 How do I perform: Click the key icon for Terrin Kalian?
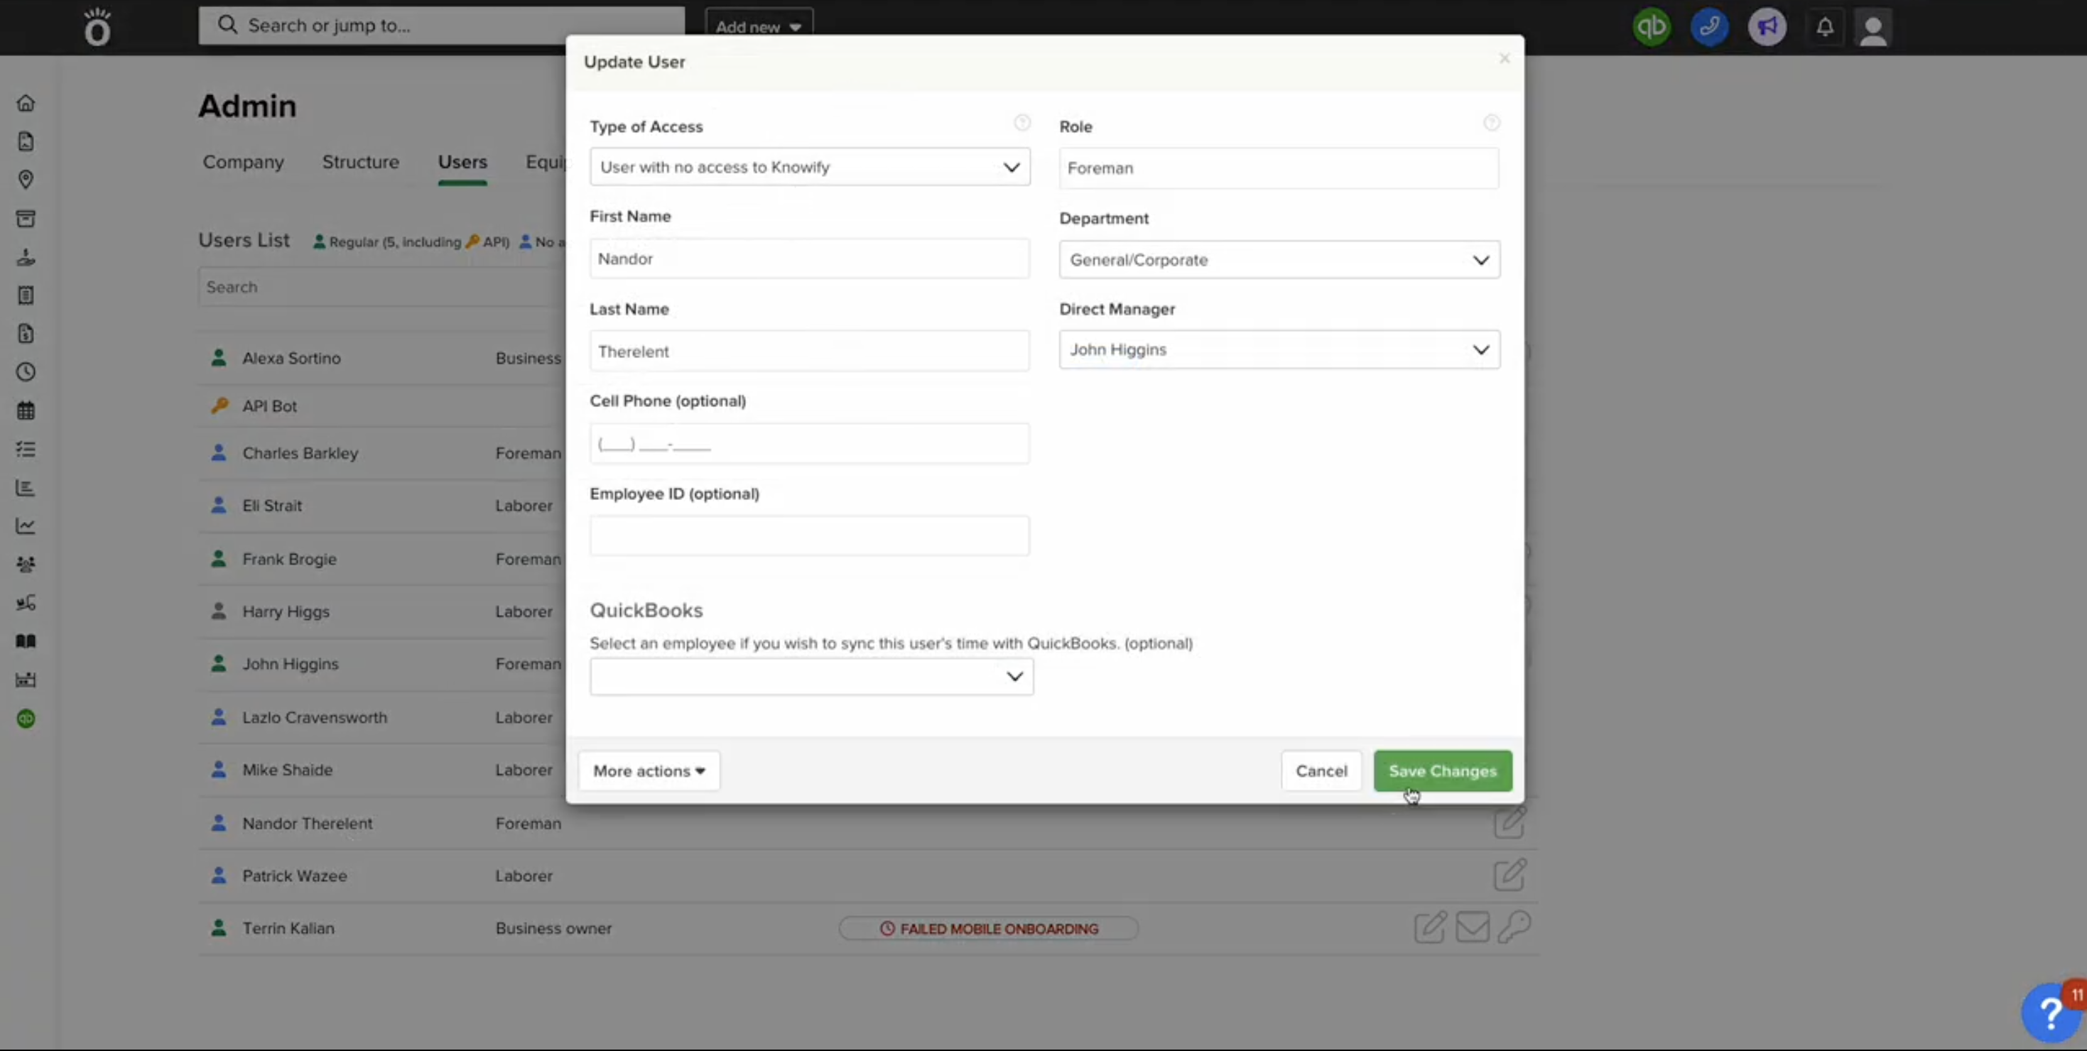click(1514, 927)
